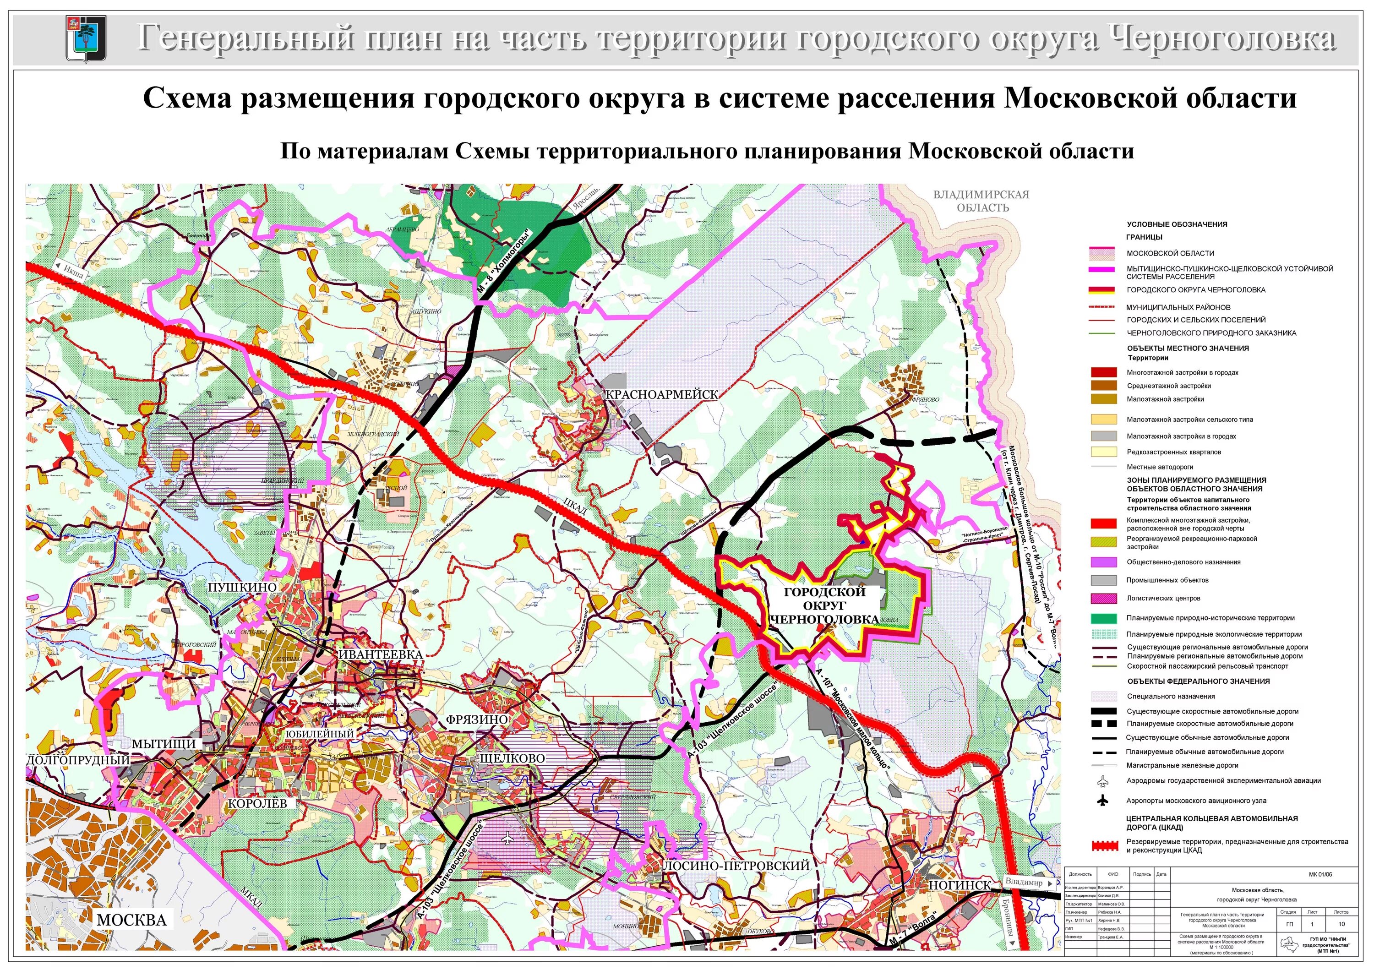Click the hatched pink Логистических центров swatch

coord(1105,599)
